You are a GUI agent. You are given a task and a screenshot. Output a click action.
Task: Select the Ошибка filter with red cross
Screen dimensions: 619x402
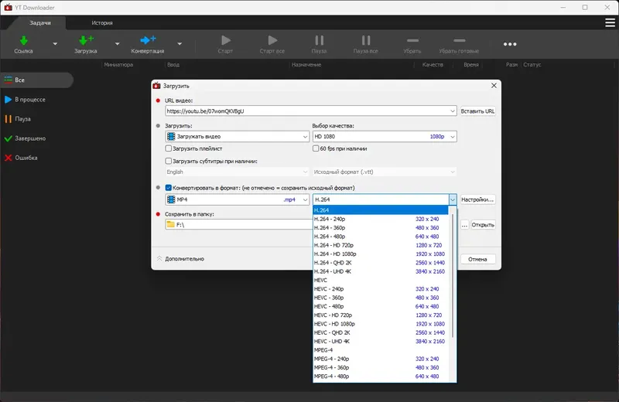22,158
